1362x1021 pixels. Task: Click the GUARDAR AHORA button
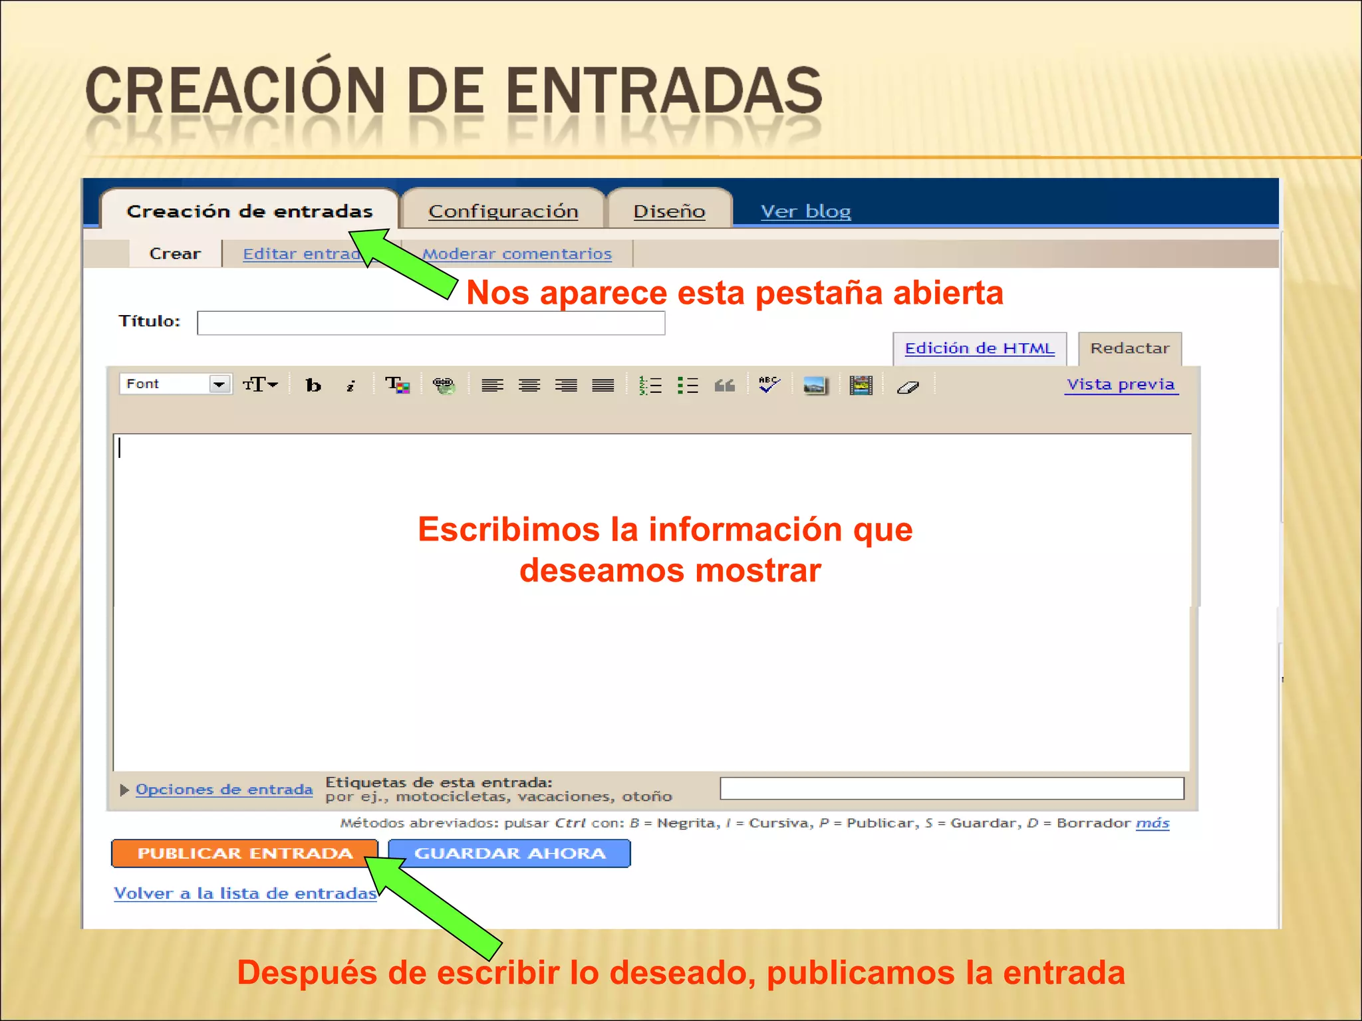click(x=509, y=853)
